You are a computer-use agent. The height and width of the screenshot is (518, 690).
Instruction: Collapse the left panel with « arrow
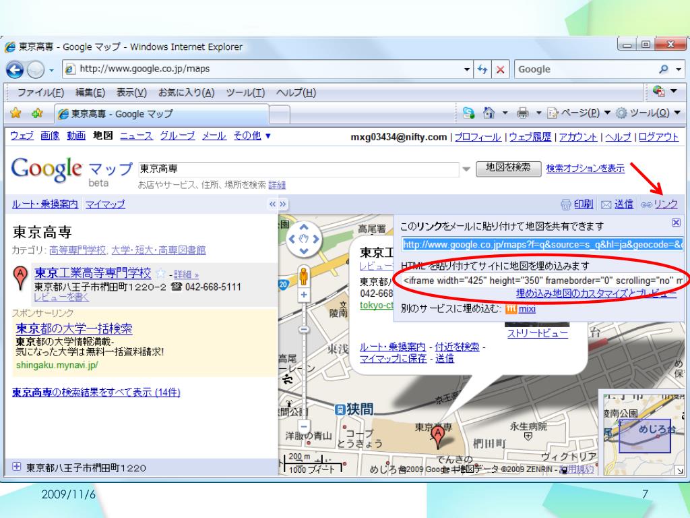(272, 204)
